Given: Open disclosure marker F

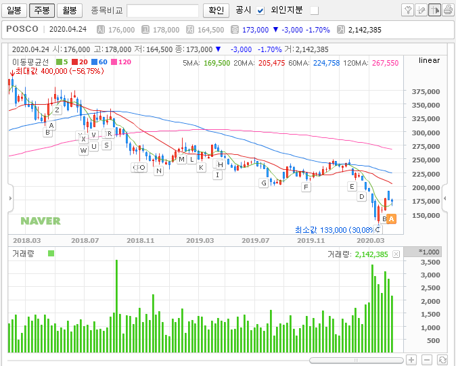Looking at the screenshot, I should coord(306,187).
